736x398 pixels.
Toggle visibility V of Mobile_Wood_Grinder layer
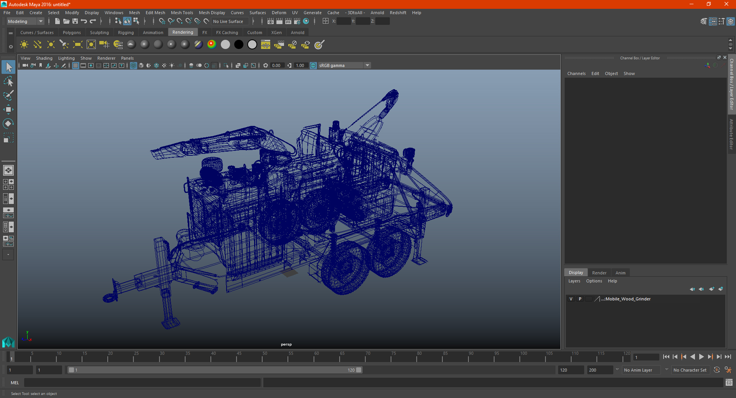(571, 299)
